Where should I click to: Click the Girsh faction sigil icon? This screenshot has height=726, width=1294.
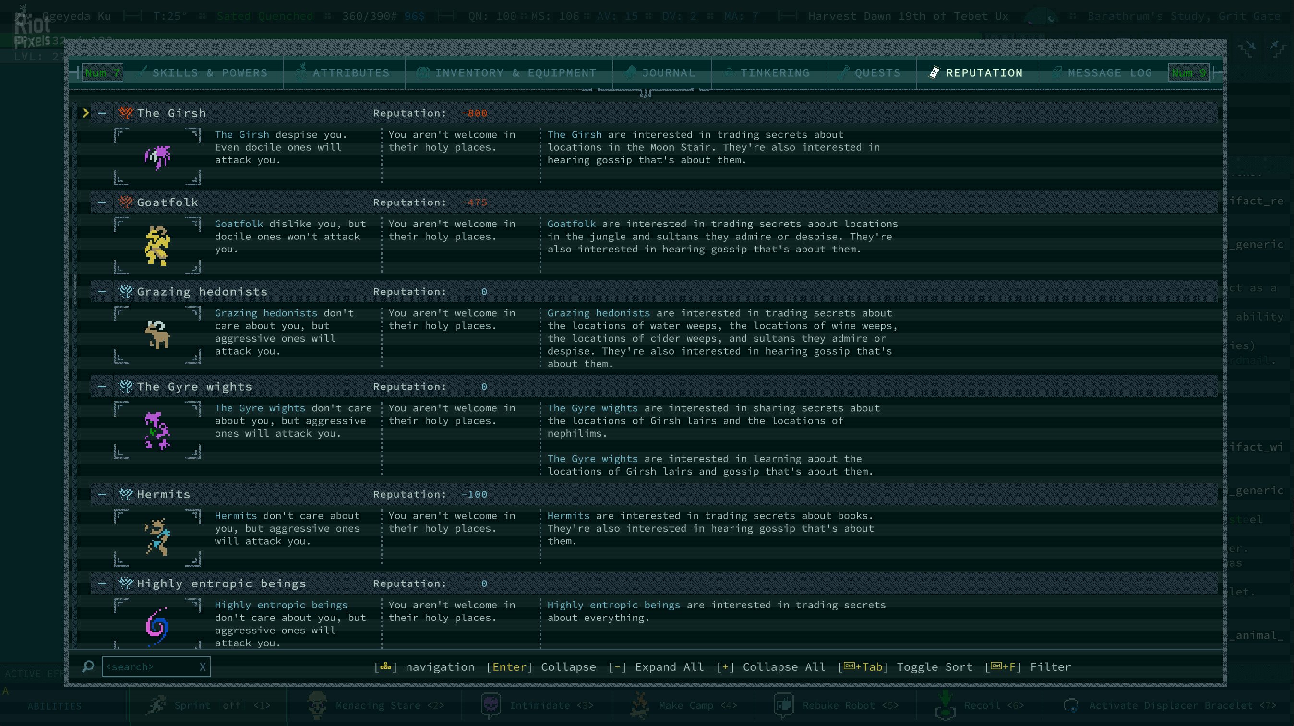point(125,113)
